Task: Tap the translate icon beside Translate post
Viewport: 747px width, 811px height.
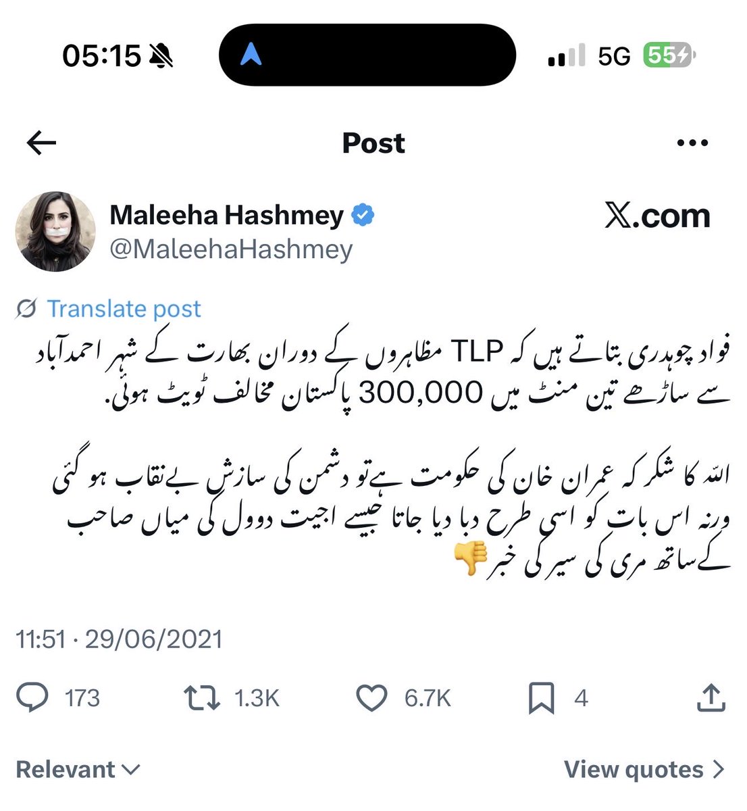Action: pyautogui.click(x=26, y=310)
